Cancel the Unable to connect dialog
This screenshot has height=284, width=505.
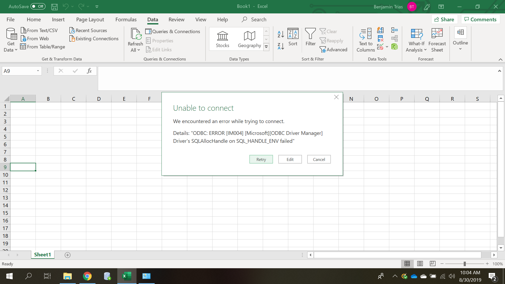click(x=319, y=159)
